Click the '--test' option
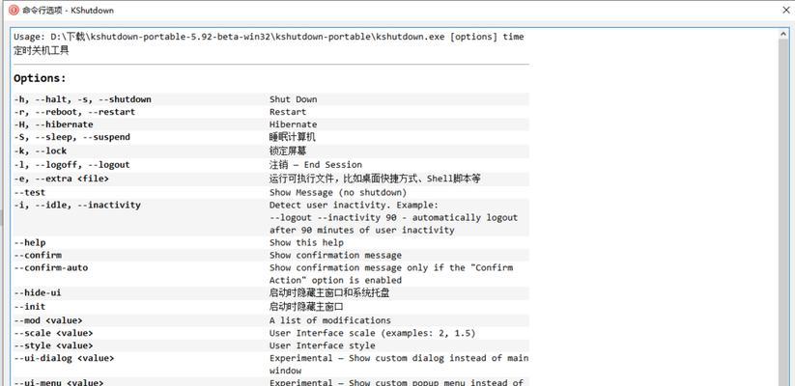 coord(29,192)
